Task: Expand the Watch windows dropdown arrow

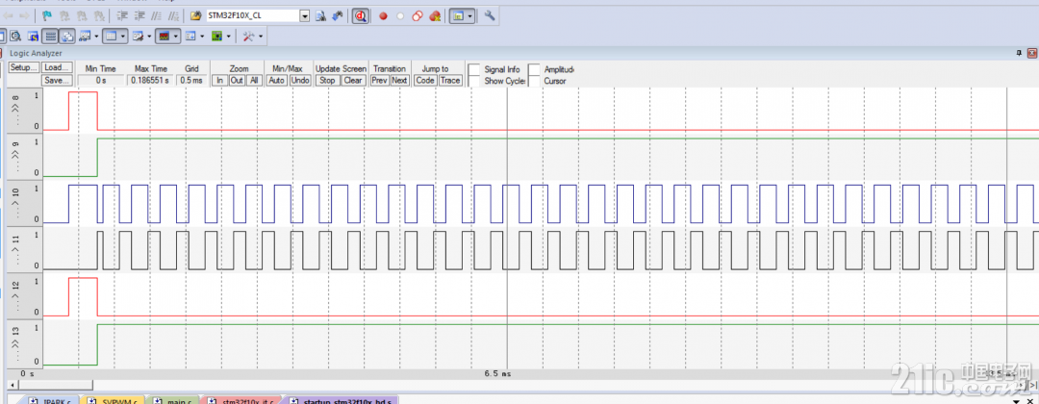Action: 97,36
